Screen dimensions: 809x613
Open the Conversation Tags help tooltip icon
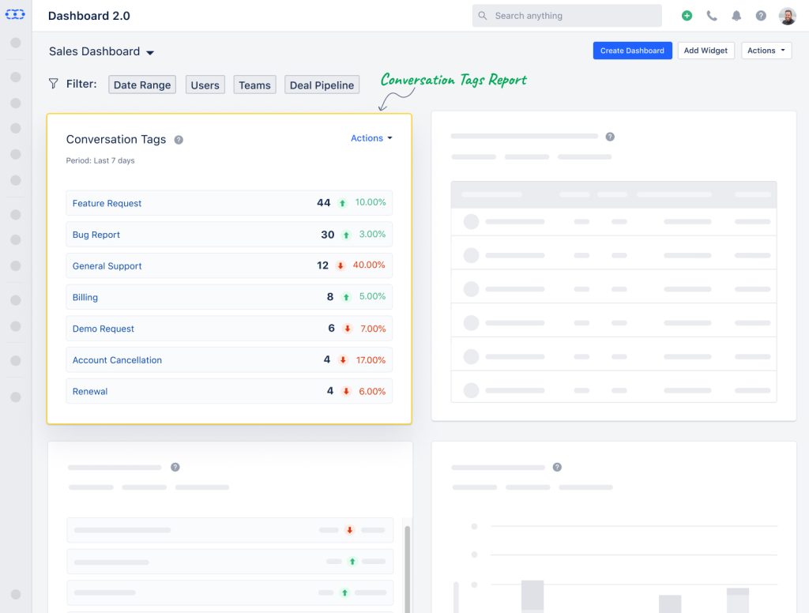(x=179, y=139)
